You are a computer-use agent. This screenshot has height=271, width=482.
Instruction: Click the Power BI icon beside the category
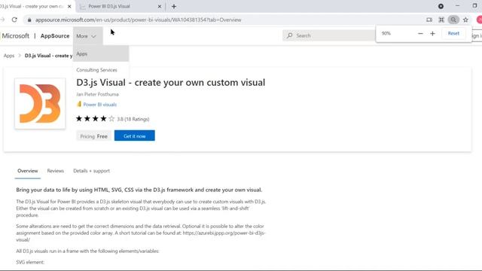[x=79, y=104]
